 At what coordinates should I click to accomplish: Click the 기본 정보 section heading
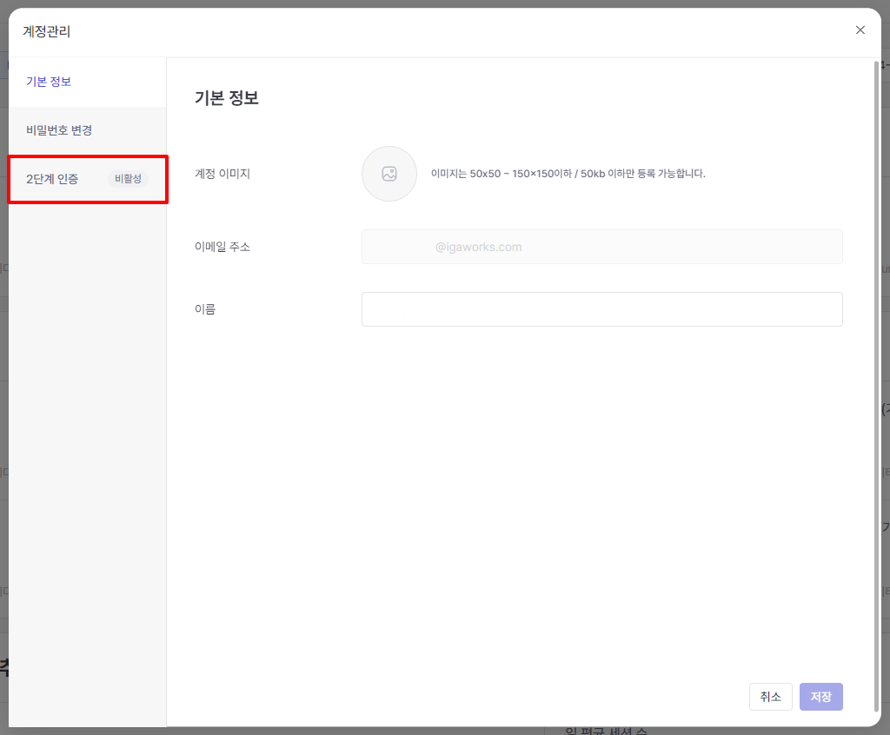click(227, 98)
